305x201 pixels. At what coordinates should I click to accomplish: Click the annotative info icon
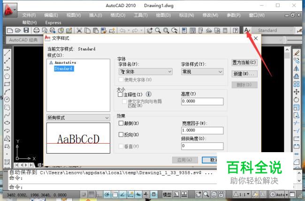click(x=149, y=94)
